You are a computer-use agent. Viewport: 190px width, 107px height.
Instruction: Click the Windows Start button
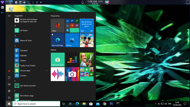pyautogui.click(x=9, y=104)
